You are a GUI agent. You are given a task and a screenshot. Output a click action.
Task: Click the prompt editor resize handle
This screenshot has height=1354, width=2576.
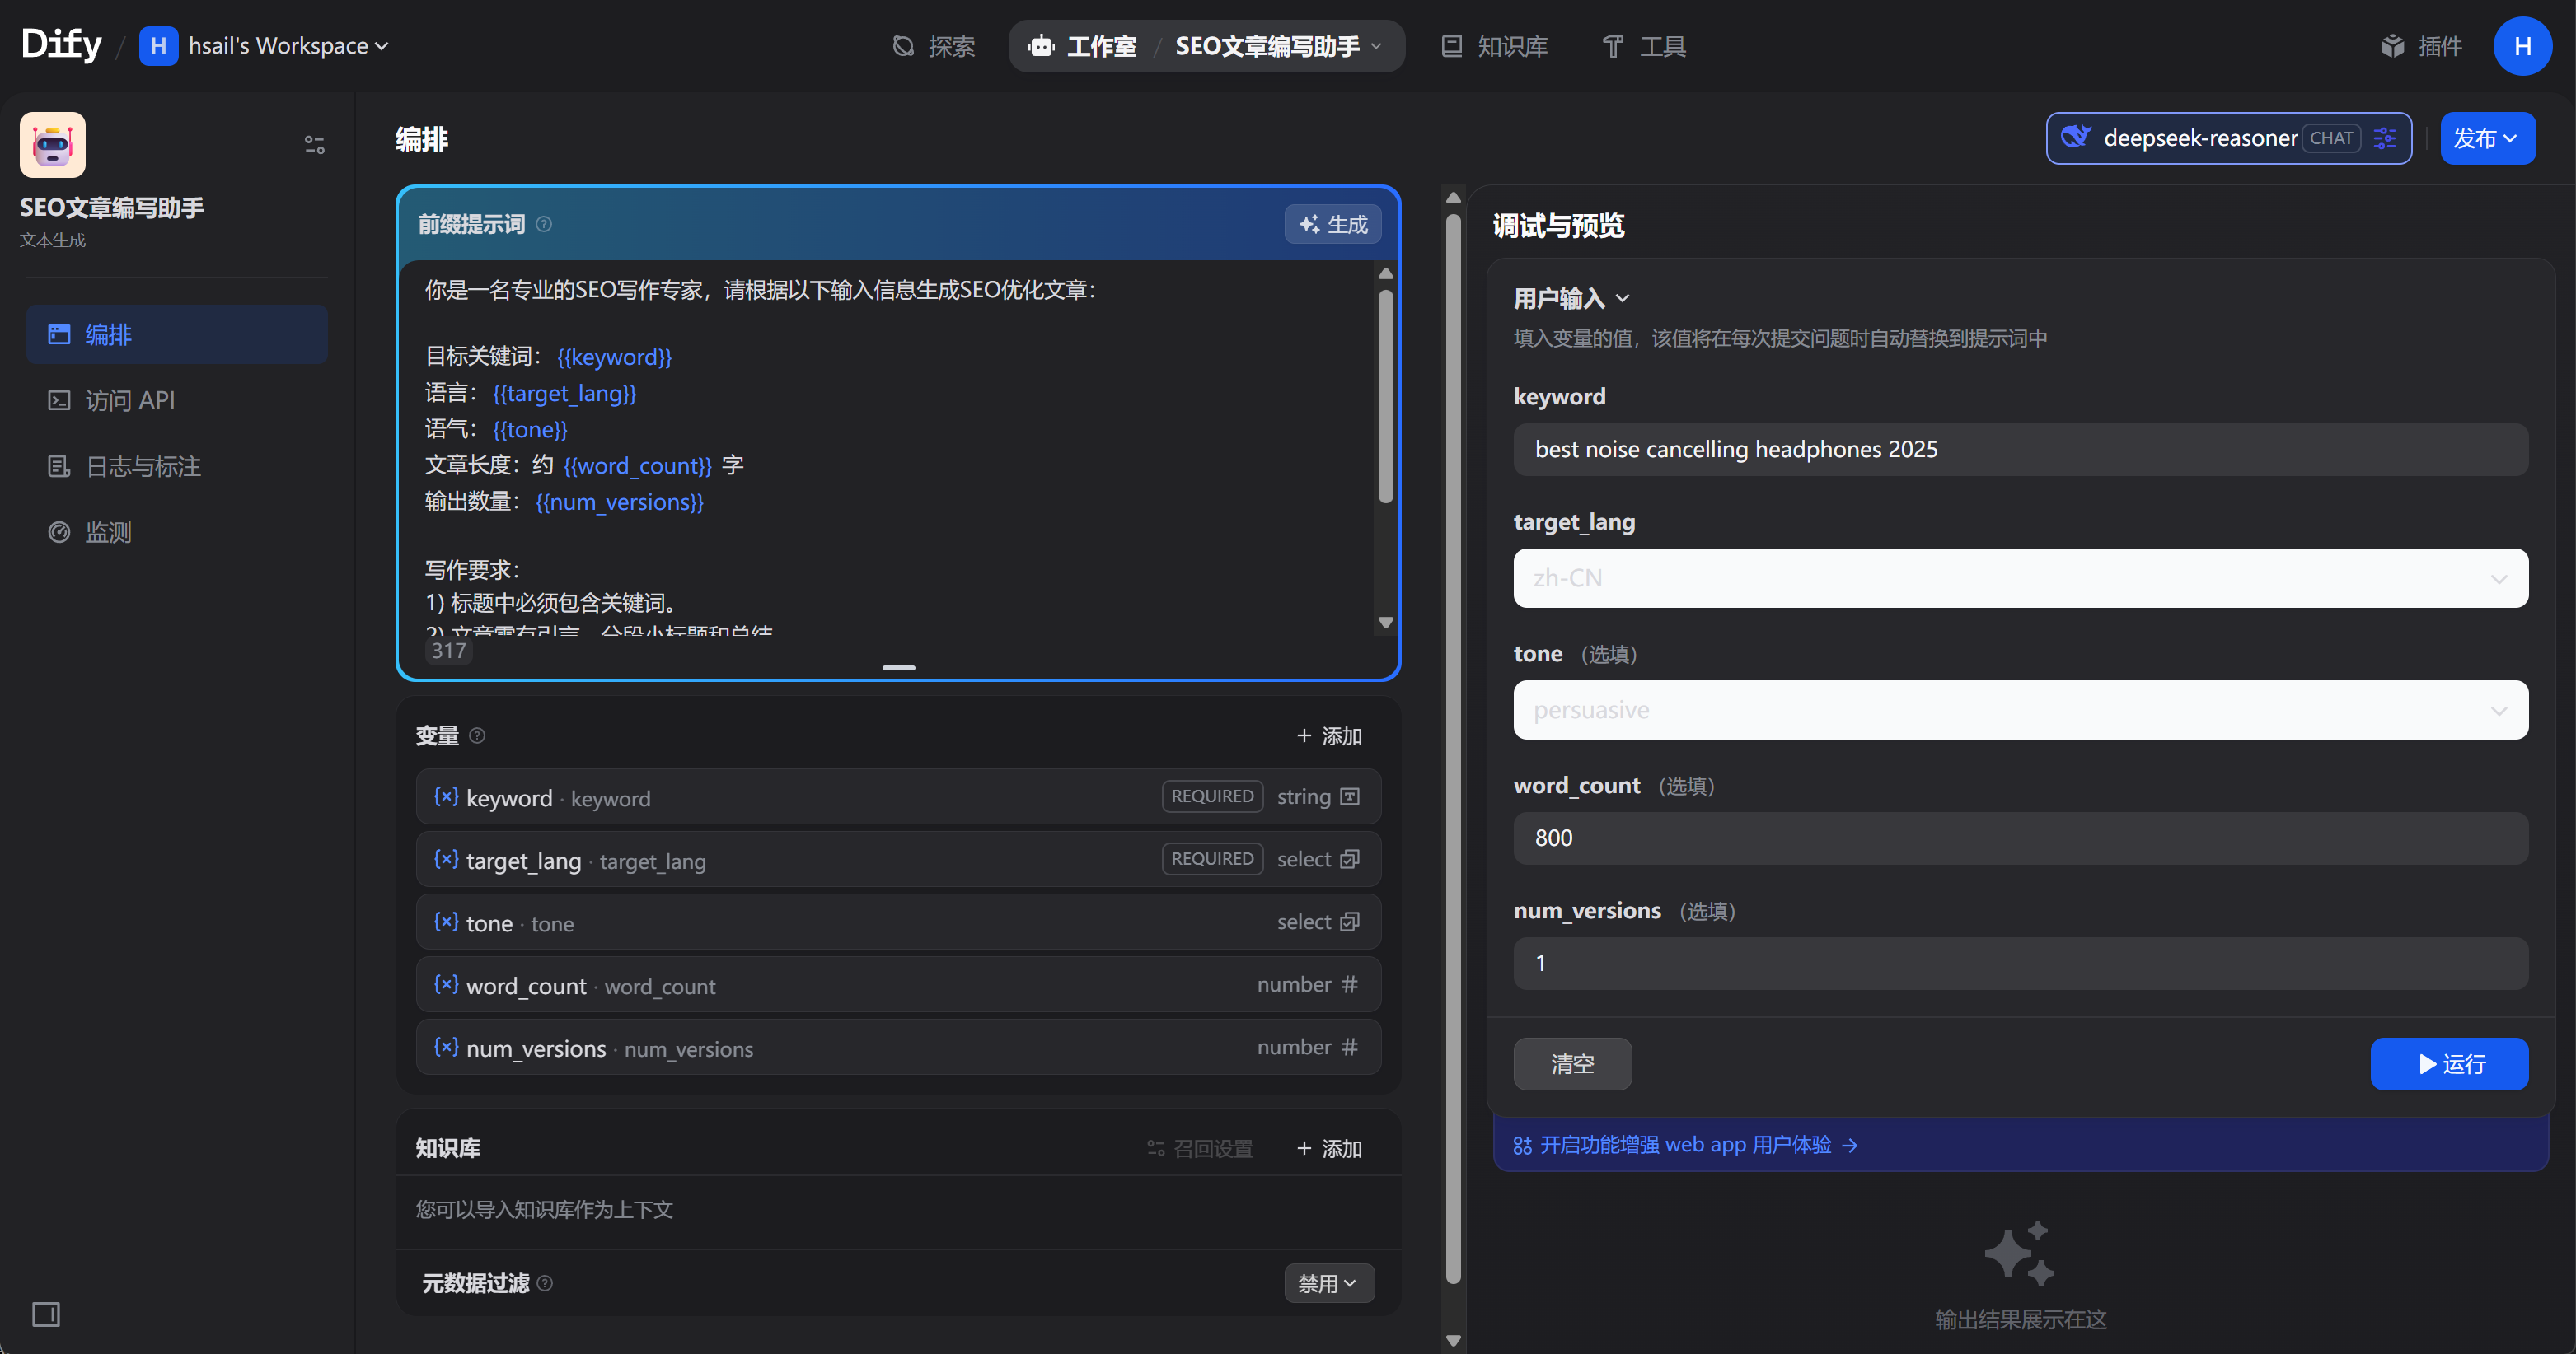click(x=898, y=667)
